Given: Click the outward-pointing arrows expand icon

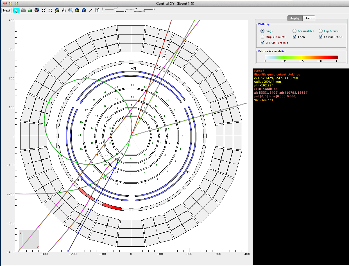Looking at the screenshot, I should tap(50, 10).
